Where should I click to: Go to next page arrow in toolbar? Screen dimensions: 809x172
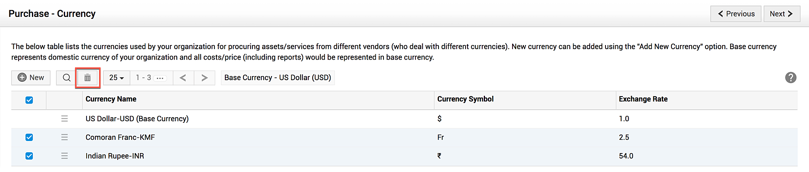coord(204,78)
